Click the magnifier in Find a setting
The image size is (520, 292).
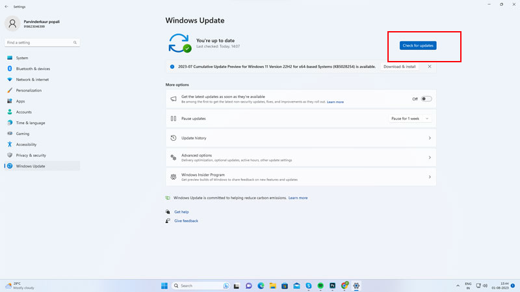pyautogui.click(x=75, y=42)
